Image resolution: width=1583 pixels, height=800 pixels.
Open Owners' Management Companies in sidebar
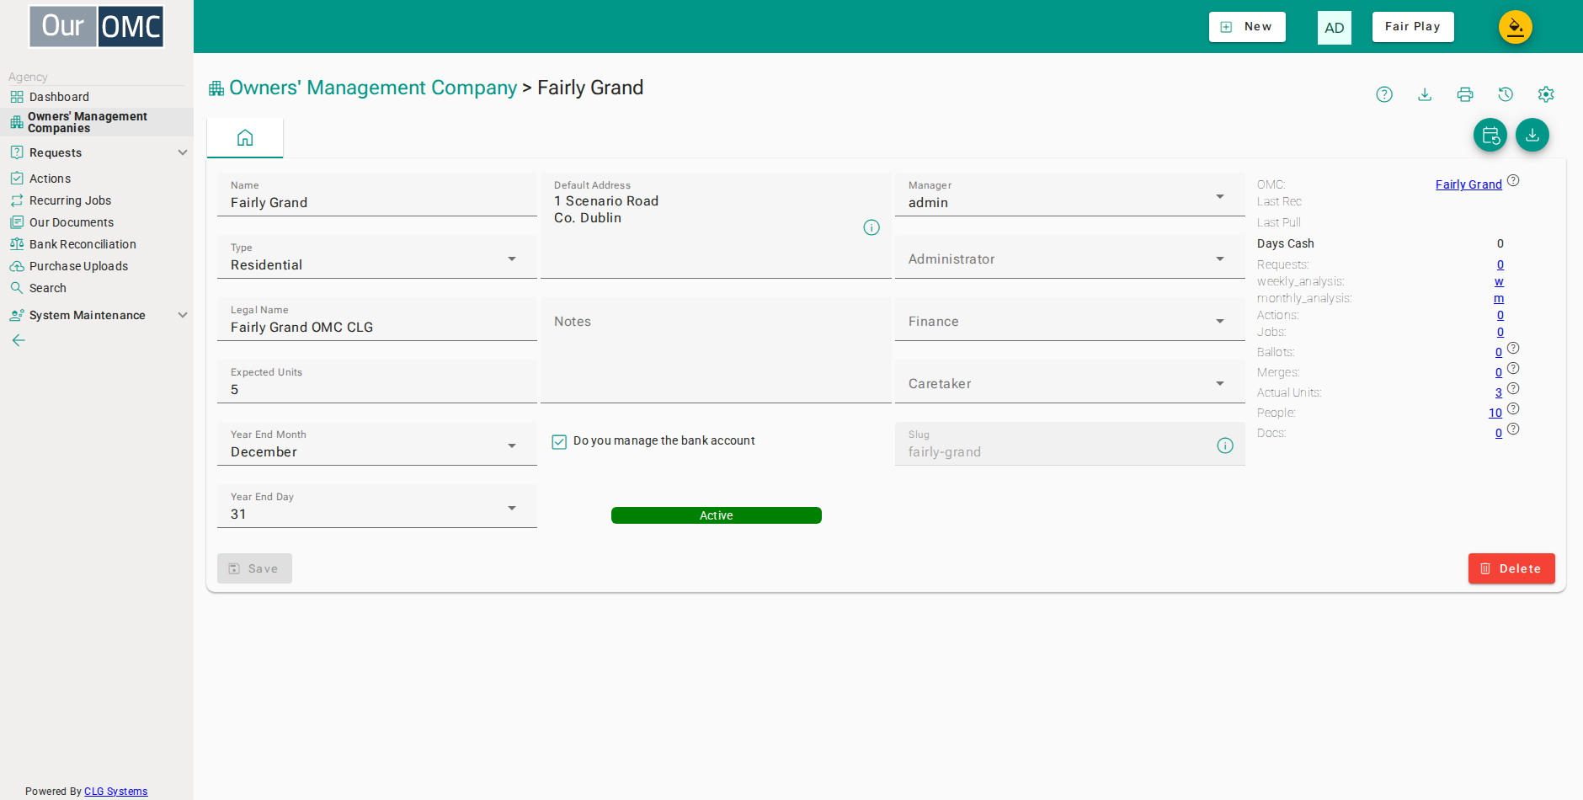(x=97, y=122)
